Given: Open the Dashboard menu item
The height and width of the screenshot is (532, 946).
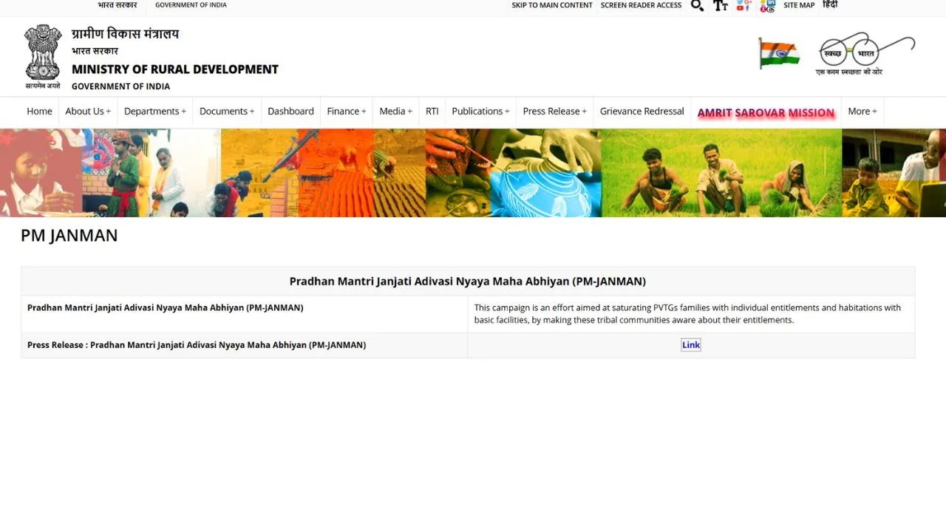Looking at the screenshot, I should tap(290, 112).
